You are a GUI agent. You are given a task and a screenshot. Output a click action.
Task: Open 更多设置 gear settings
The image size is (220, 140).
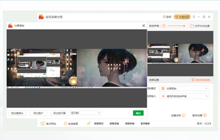205,115
